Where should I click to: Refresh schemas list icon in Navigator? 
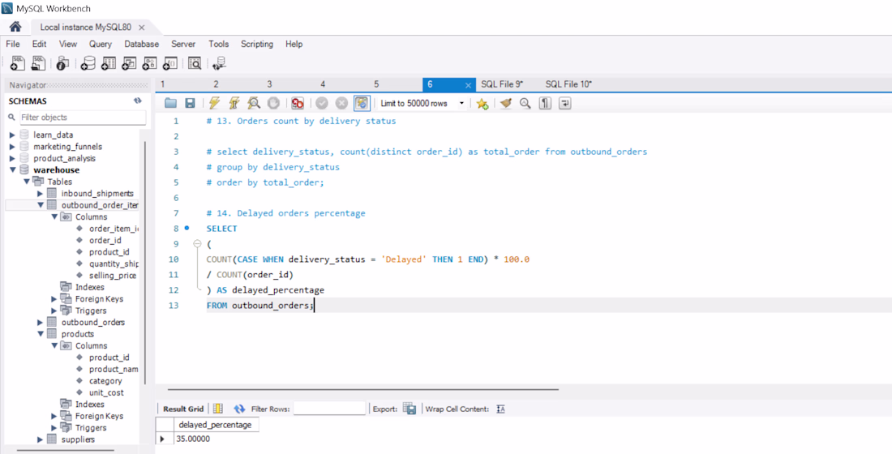[137, 101]
